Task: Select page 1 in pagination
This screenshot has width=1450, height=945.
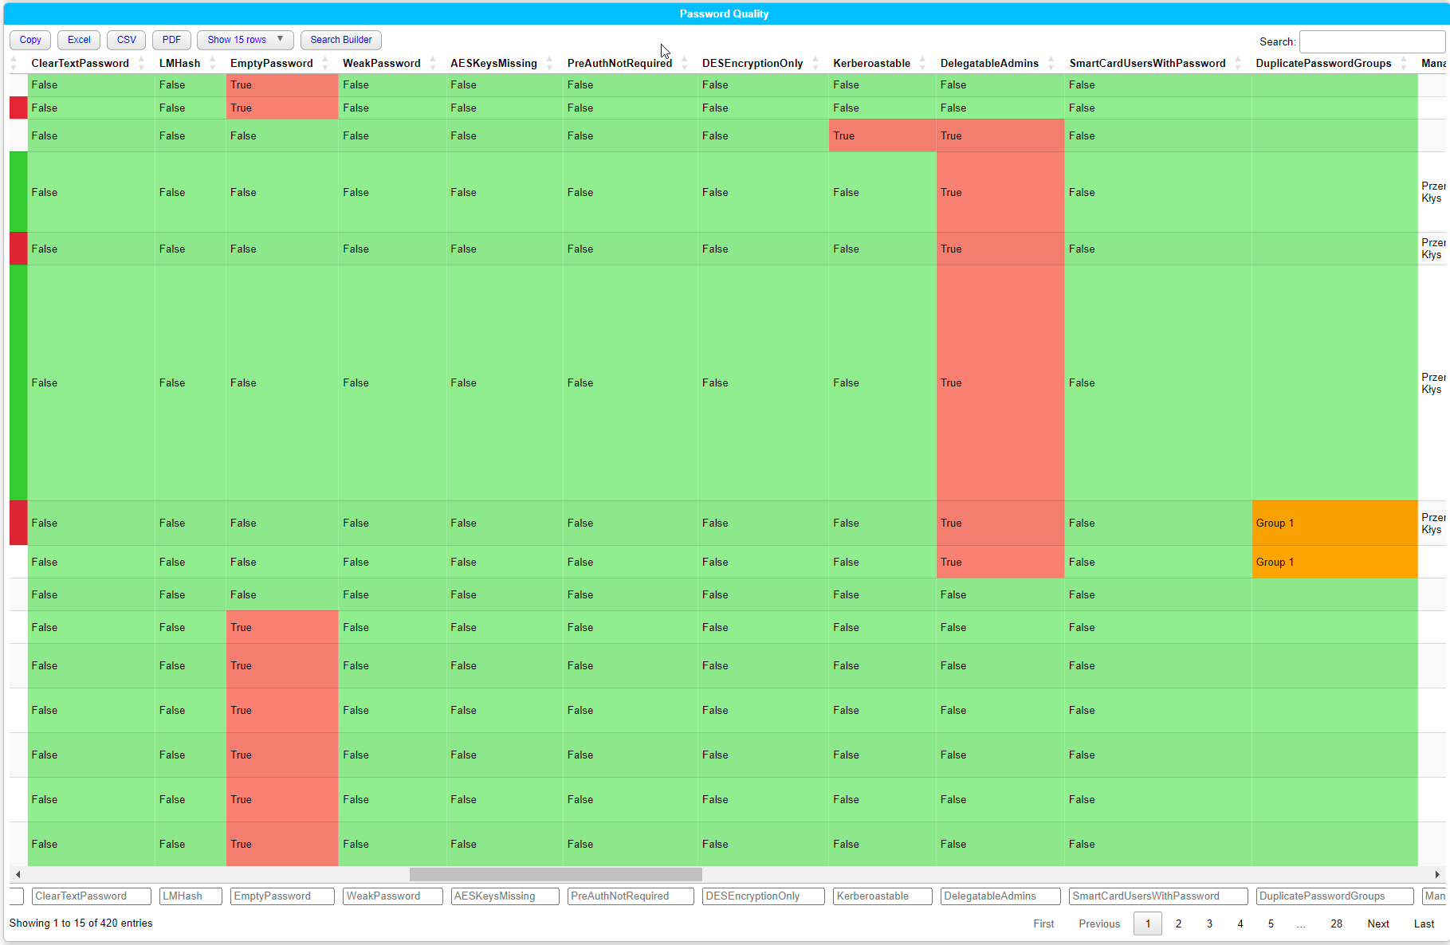Action: pyautogui.click(x=1148, y=923)
